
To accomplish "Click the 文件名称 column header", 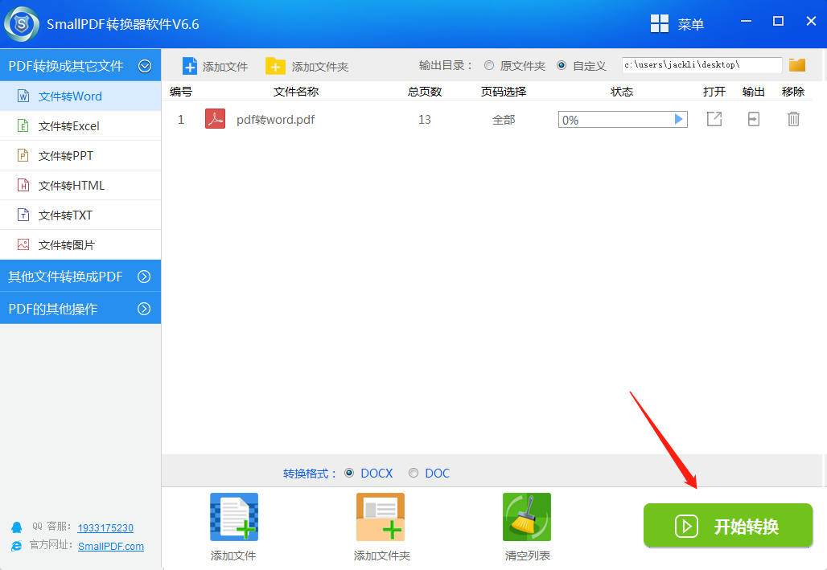I will pos(296,92).
